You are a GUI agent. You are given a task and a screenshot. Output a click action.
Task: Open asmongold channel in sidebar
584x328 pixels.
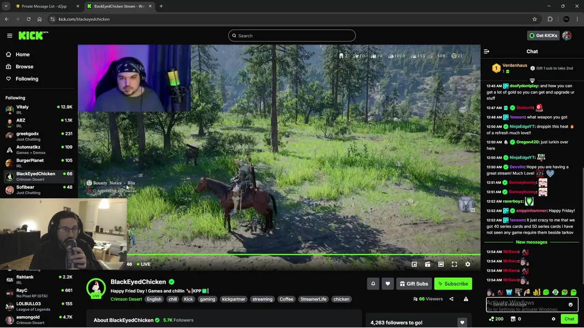39,319
